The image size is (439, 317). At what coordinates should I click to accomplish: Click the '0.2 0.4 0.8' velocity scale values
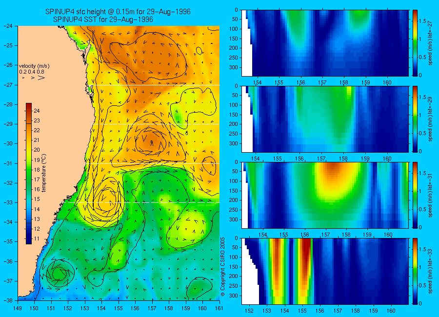(x=32, y=72)
